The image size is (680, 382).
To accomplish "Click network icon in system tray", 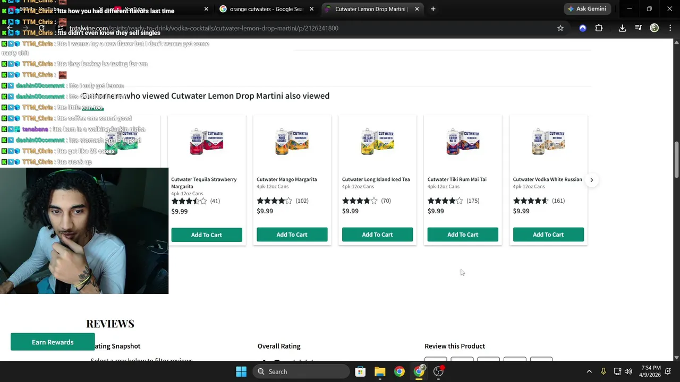I will coord(617,371).
